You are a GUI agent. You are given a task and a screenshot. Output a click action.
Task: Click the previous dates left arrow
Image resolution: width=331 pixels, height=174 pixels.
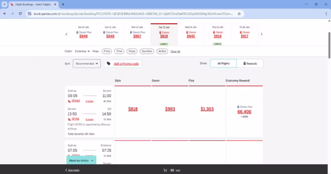click(67, 34)
